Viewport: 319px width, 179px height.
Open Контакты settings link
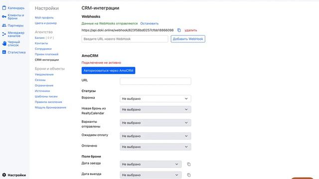point(41,43)
